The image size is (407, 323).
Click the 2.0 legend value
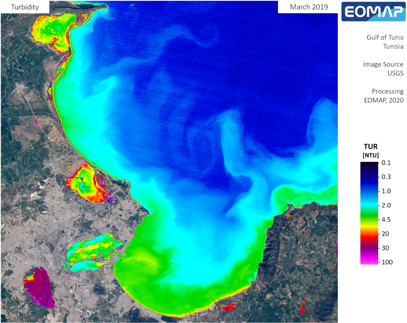point(386,205)
